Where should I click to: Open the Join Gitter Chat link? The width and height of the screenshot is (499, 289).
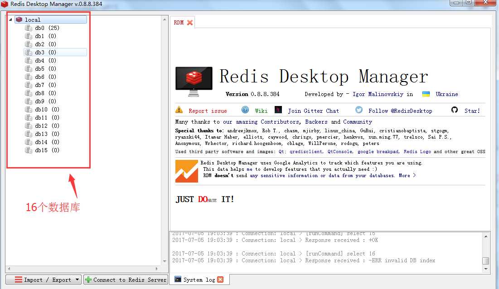pyautogui.click(x=314, y=111)
